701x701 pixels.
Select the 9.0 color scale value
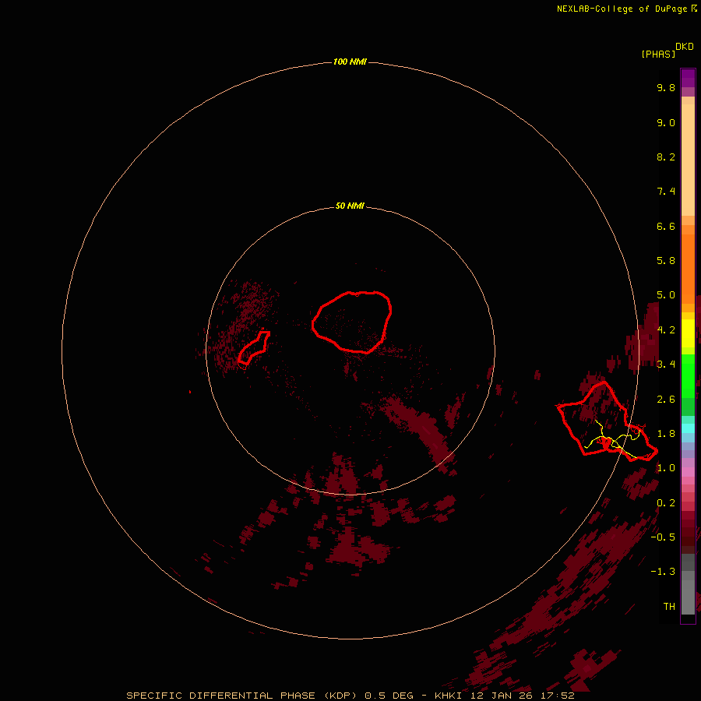coord(666,122)
